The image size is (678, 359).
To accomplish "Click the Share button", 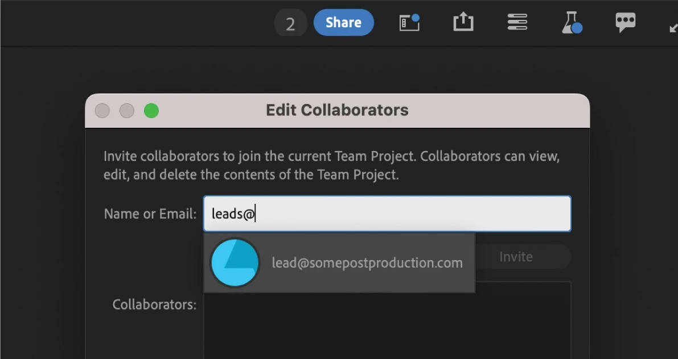I will click(343, 23).
